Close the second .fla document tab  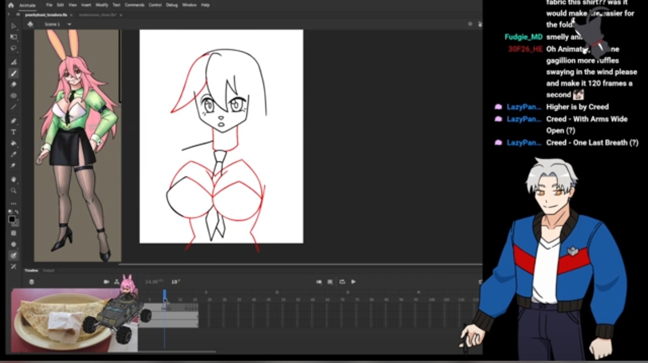121,15
